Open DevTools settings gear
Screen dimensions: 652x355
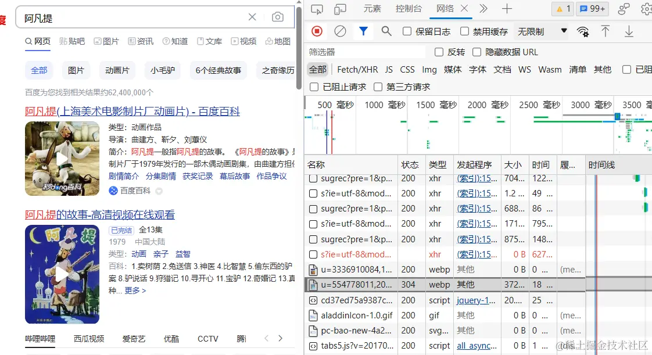pyautogui.click(x=647, y=9)
